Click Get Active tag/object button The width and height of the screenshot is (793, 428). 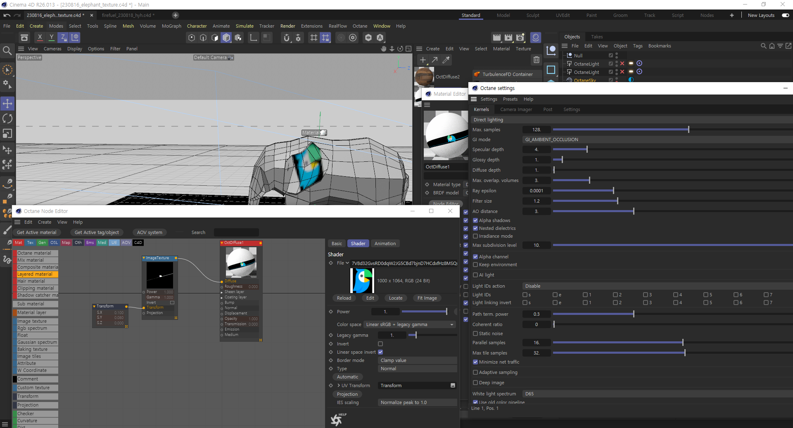[97, 232]
